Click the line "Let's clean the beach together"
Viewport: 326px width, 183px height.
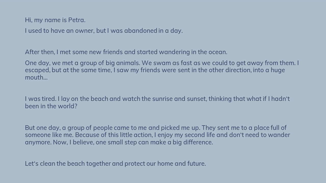115,164
